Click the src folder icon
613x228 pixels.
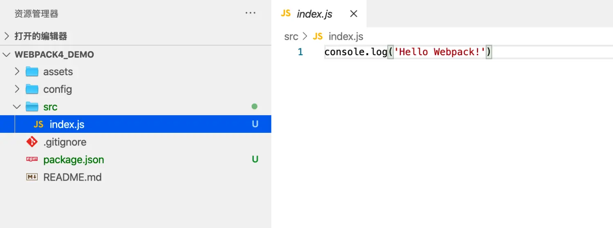coord(32,107)
